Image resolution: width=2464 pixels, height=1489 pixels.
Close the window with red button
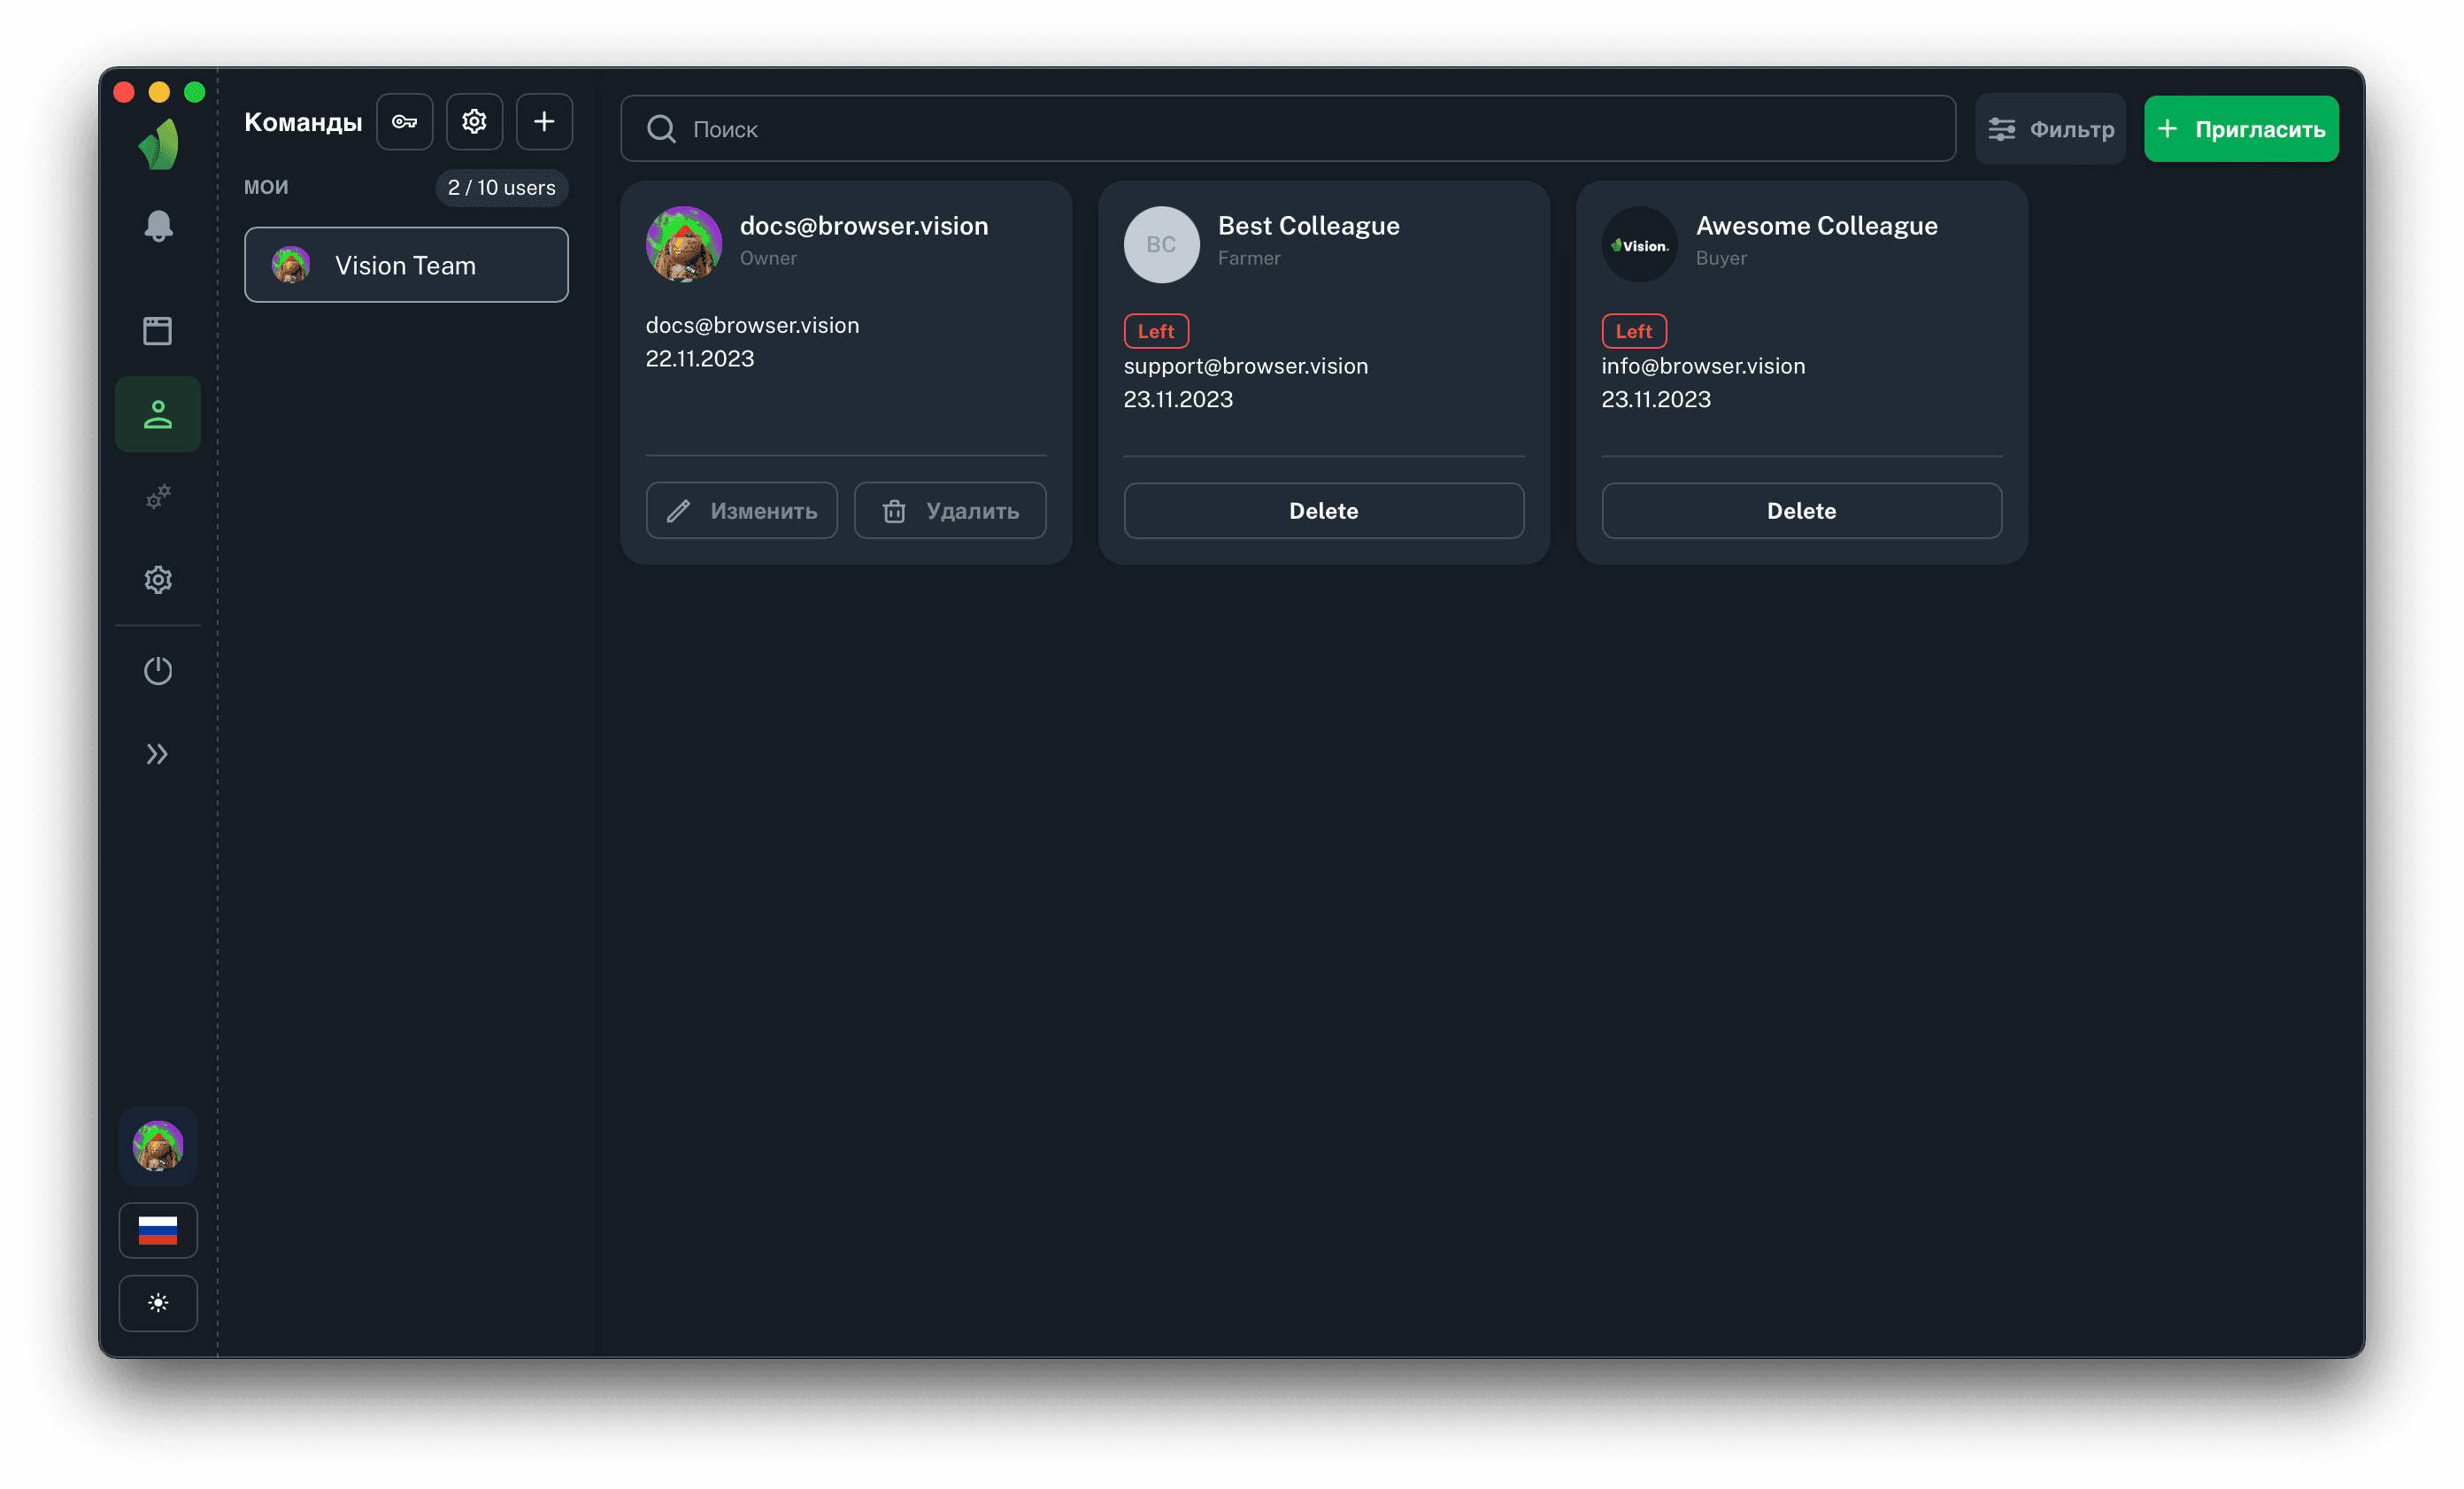(x=124, y=92)
